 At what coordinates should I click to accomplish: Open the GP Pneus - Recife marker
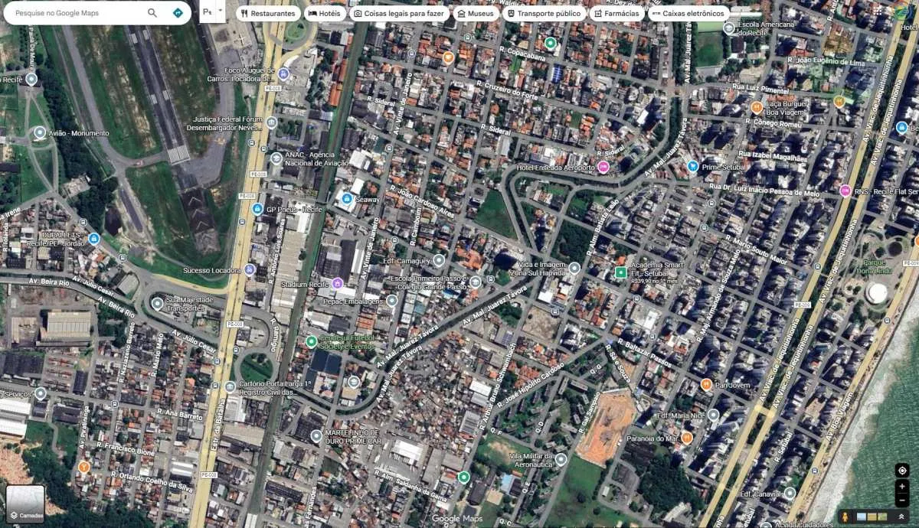[257, 209]
